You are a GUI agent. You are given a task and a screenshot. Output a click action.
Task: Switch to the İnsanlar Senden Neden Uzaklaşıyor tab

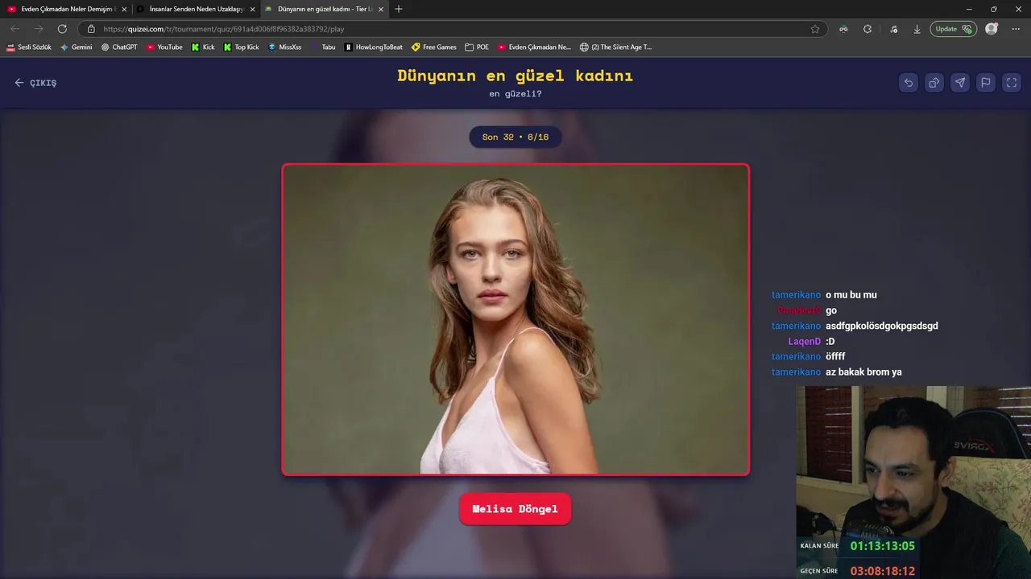tap(195, 9)
